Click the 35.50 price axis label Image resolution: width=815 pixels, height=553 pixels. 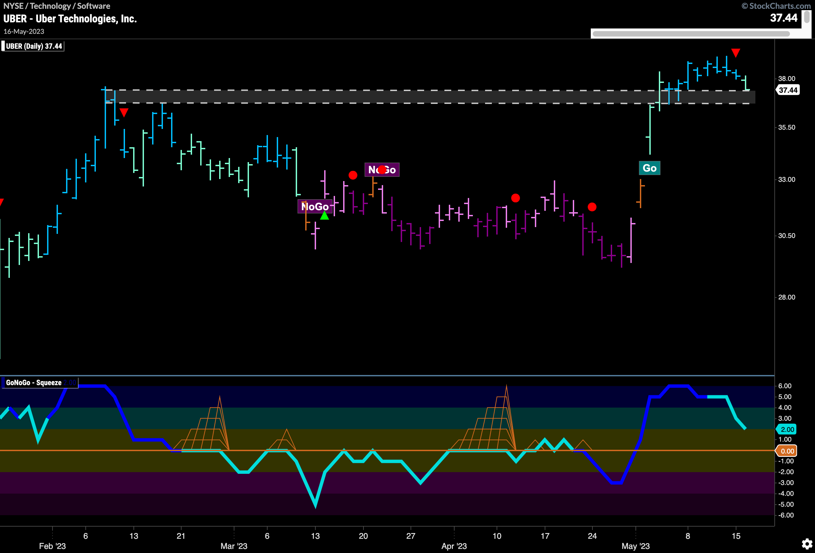click(x=787, y=127)
